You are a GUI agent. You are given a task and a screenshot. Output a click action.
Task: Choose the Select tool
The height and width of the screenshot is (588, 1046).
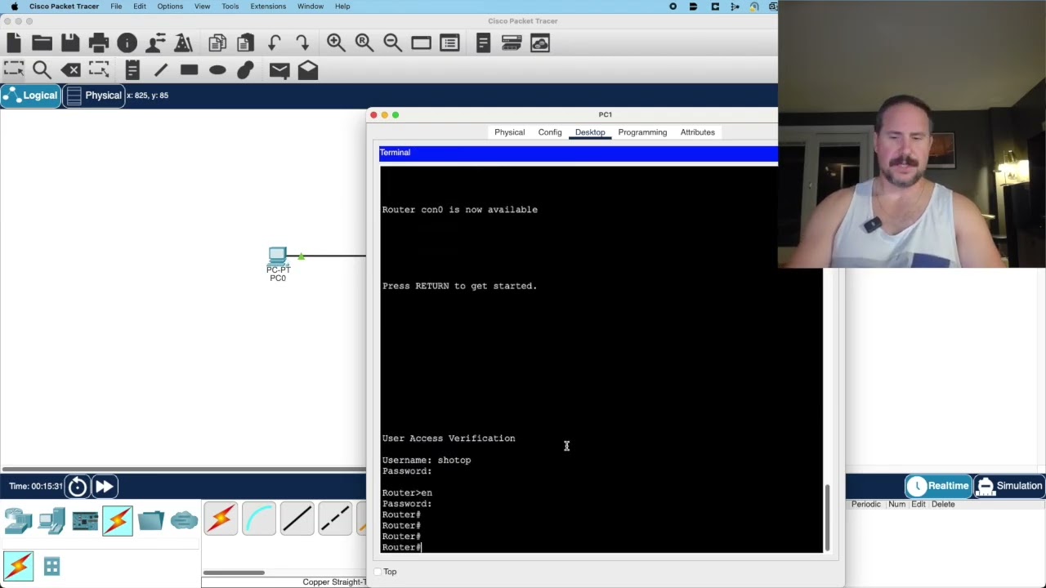coord(14,70)
